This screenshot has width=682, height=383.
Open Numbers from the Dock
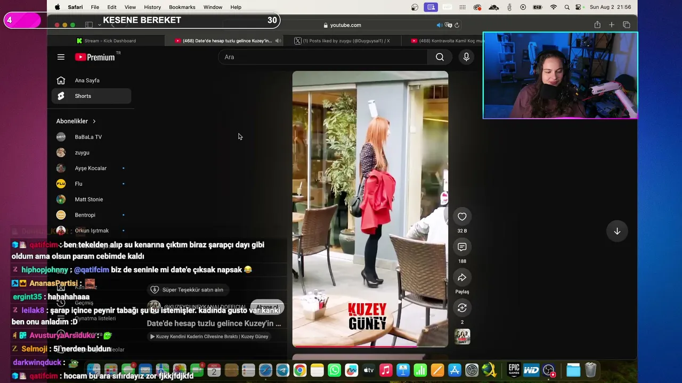click(420, 370)
